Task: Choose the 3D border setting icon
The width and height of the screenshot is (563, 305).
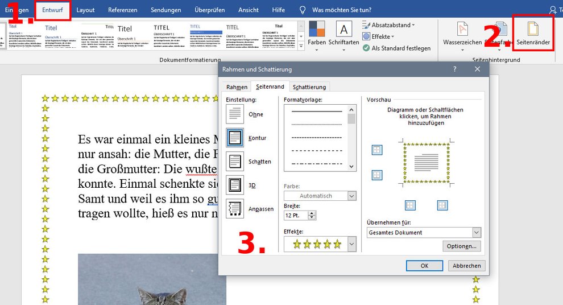Action: point(235,185)
